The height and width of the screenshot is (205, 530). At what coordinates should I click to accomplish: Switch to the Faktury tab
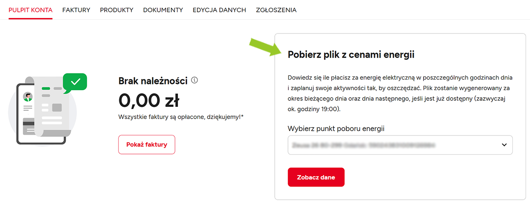[x=76, y=10]
